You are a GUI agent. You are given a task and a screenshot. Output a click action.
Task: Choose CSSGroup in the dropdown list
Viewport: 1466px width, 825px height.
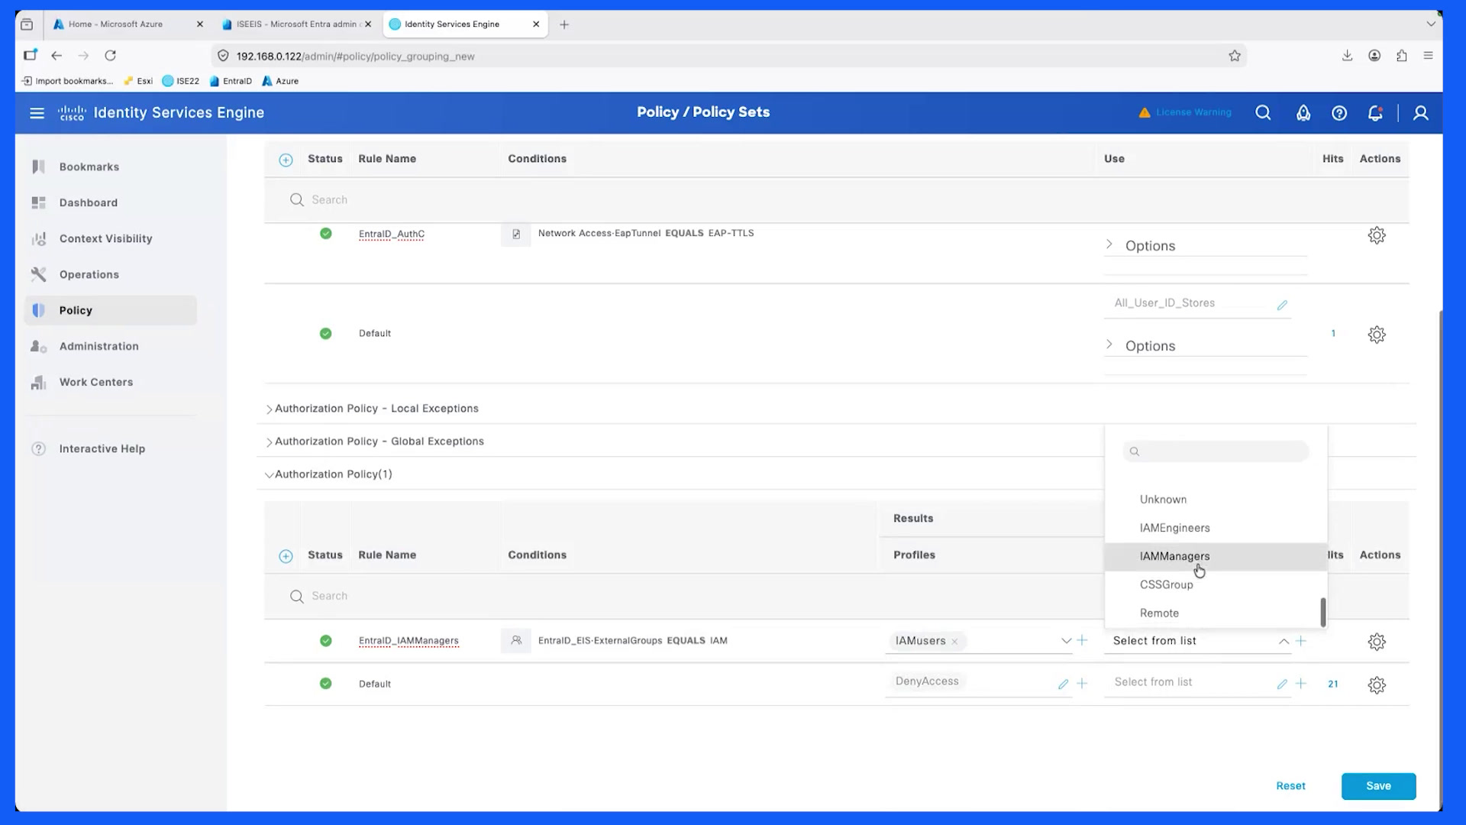tap(1216, 585)
